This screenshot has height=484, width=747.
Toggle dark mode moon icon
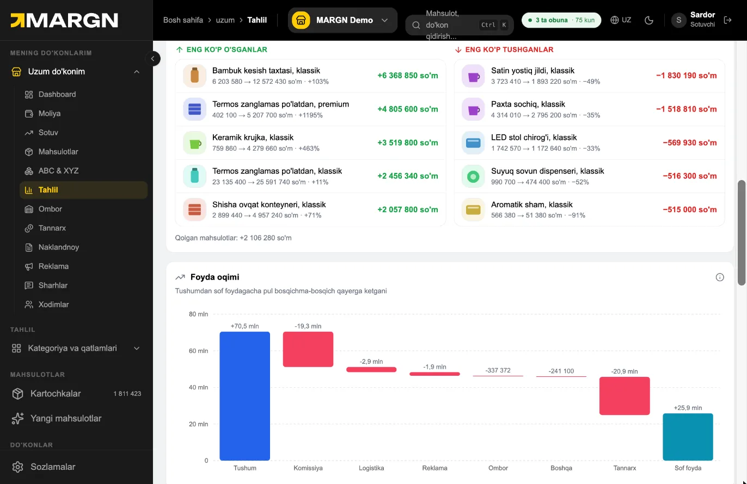click(x=649, y=20)
